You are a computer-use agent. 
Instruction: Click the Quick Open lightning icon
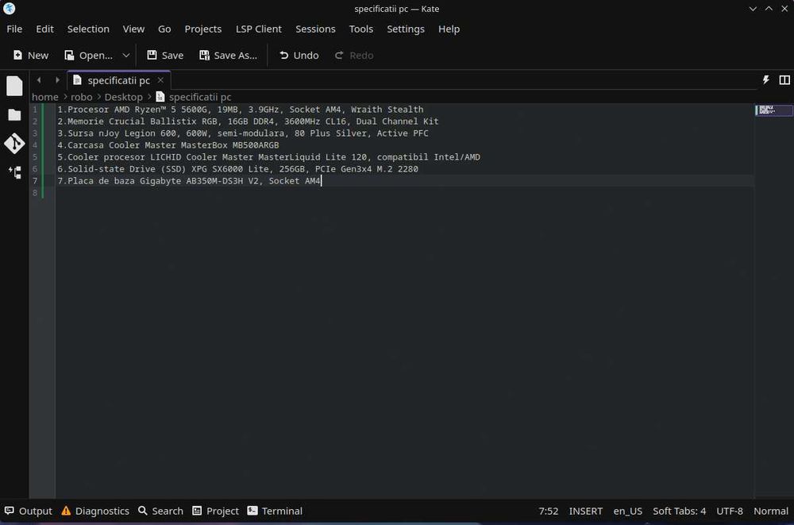[766, 80]
